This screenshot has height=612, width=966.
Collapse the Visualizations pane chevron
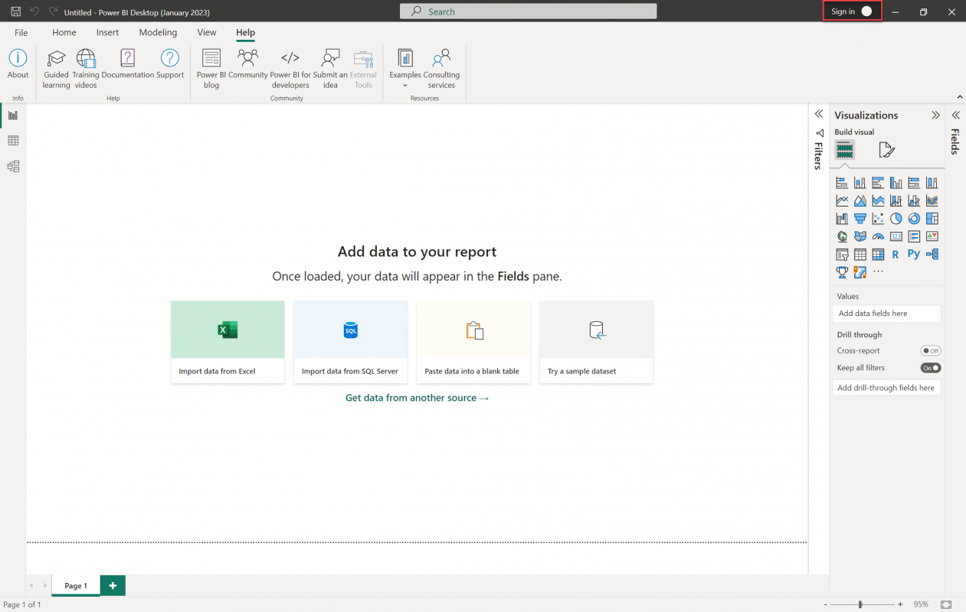click(935, 116)
